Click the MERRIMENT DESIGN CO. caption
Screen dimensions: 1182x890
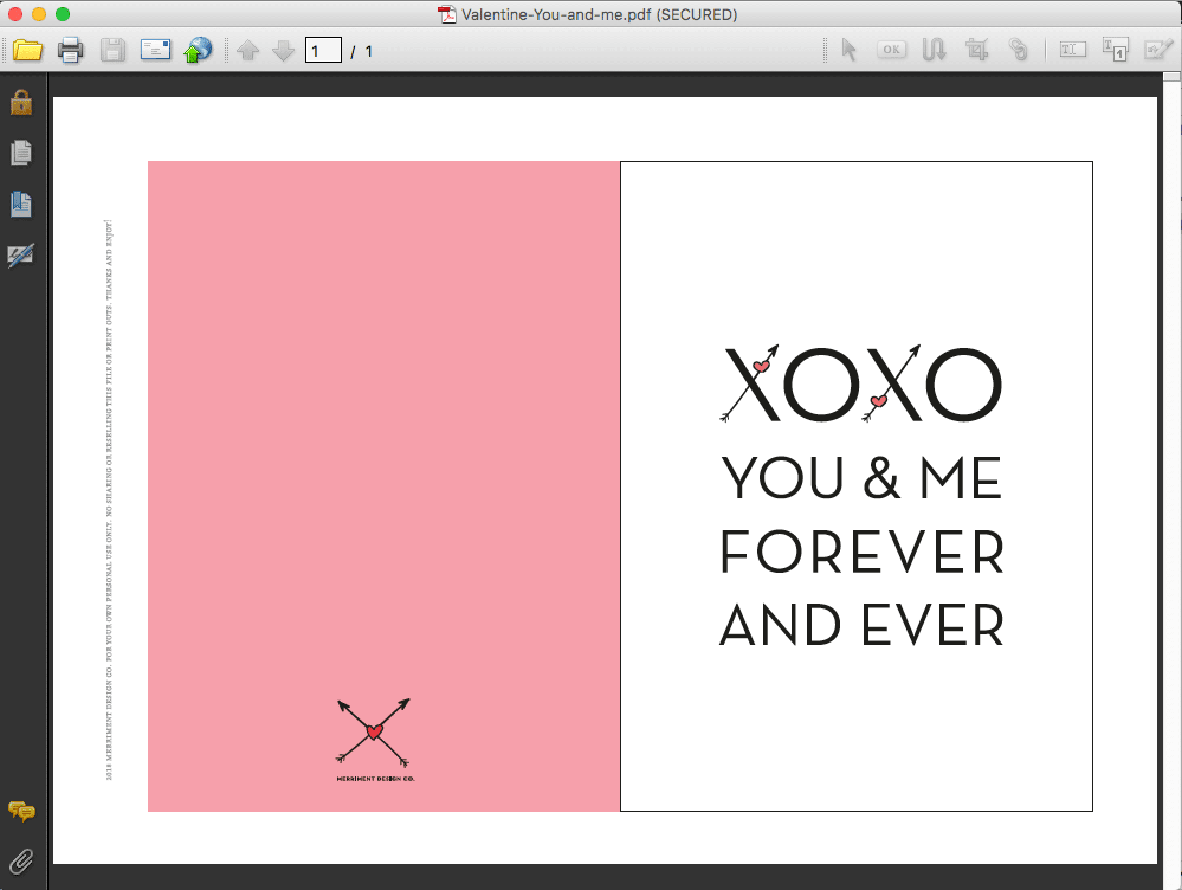coord(376,779)
